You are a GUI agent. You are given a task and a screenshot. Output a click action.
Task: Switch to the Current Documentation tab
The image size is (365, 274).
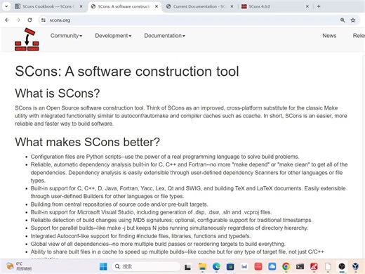click(x=199, y=6)
